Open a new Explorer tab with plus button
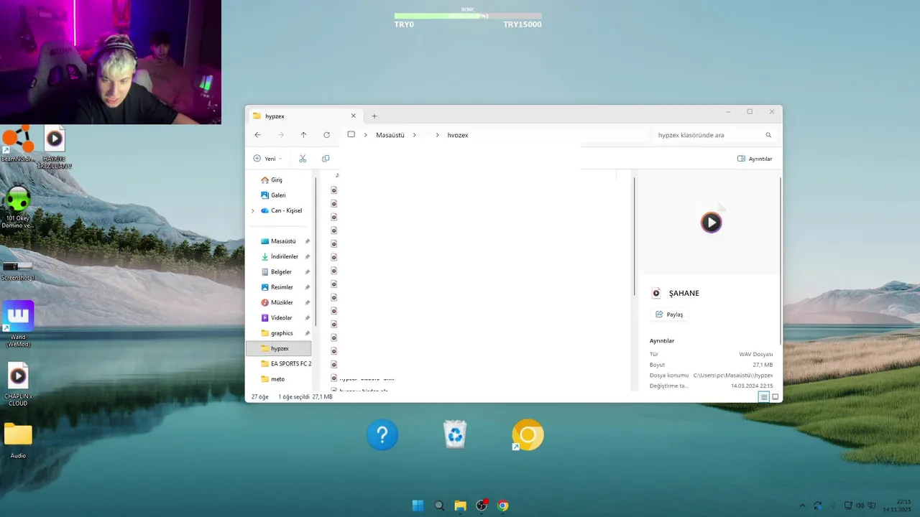Image resolution: width=920 pixels, height=517 pixels. click(x=374, y=116)
